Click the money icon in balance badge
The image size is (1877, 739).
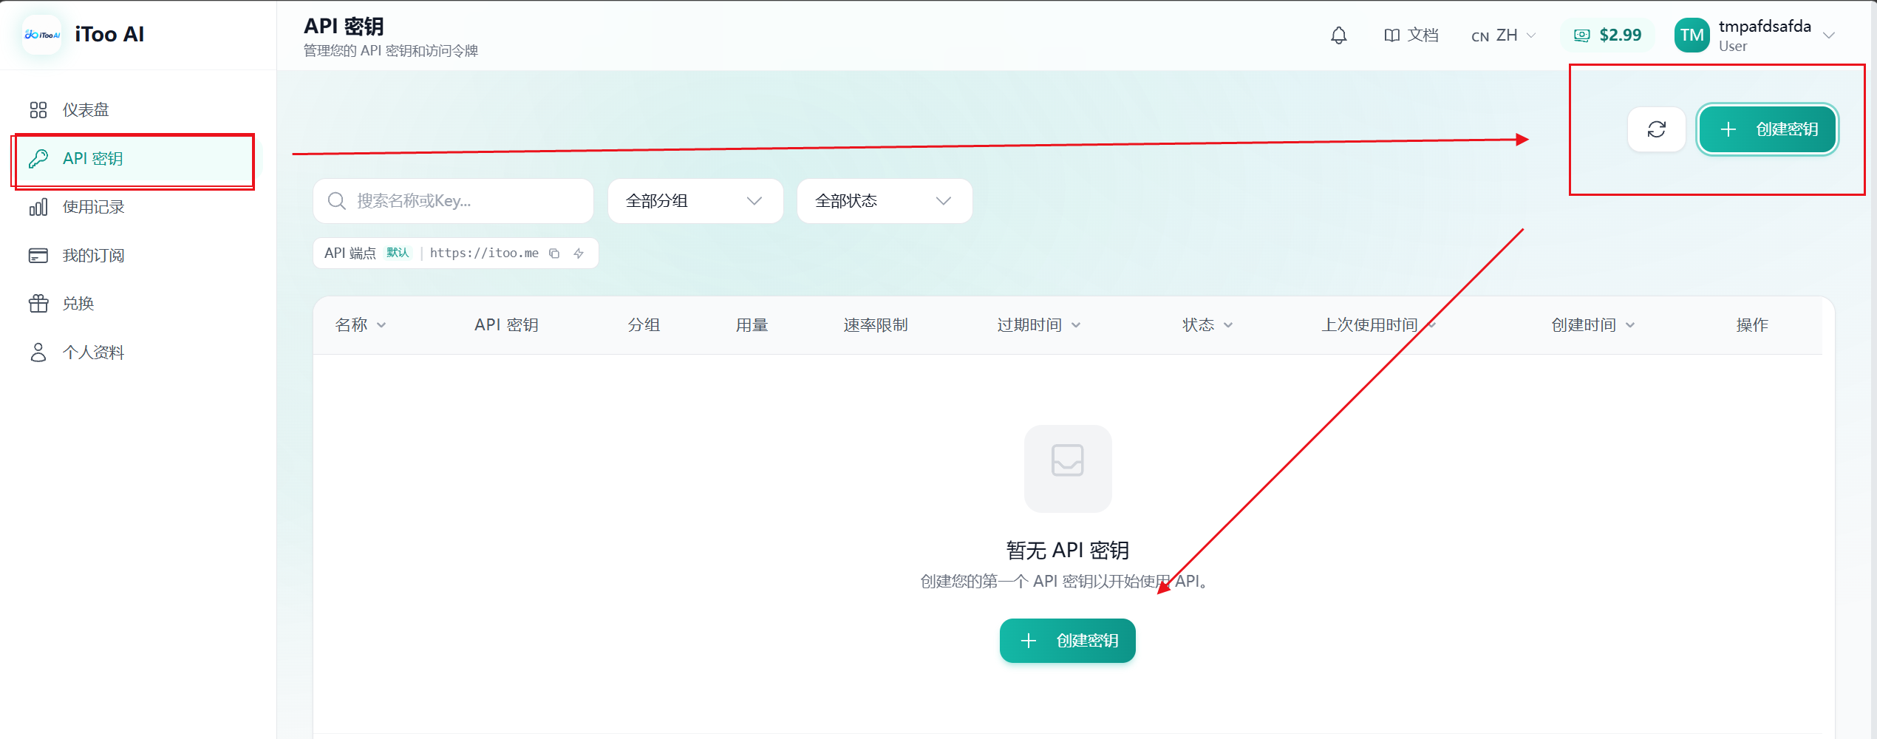click(1581, 35)
